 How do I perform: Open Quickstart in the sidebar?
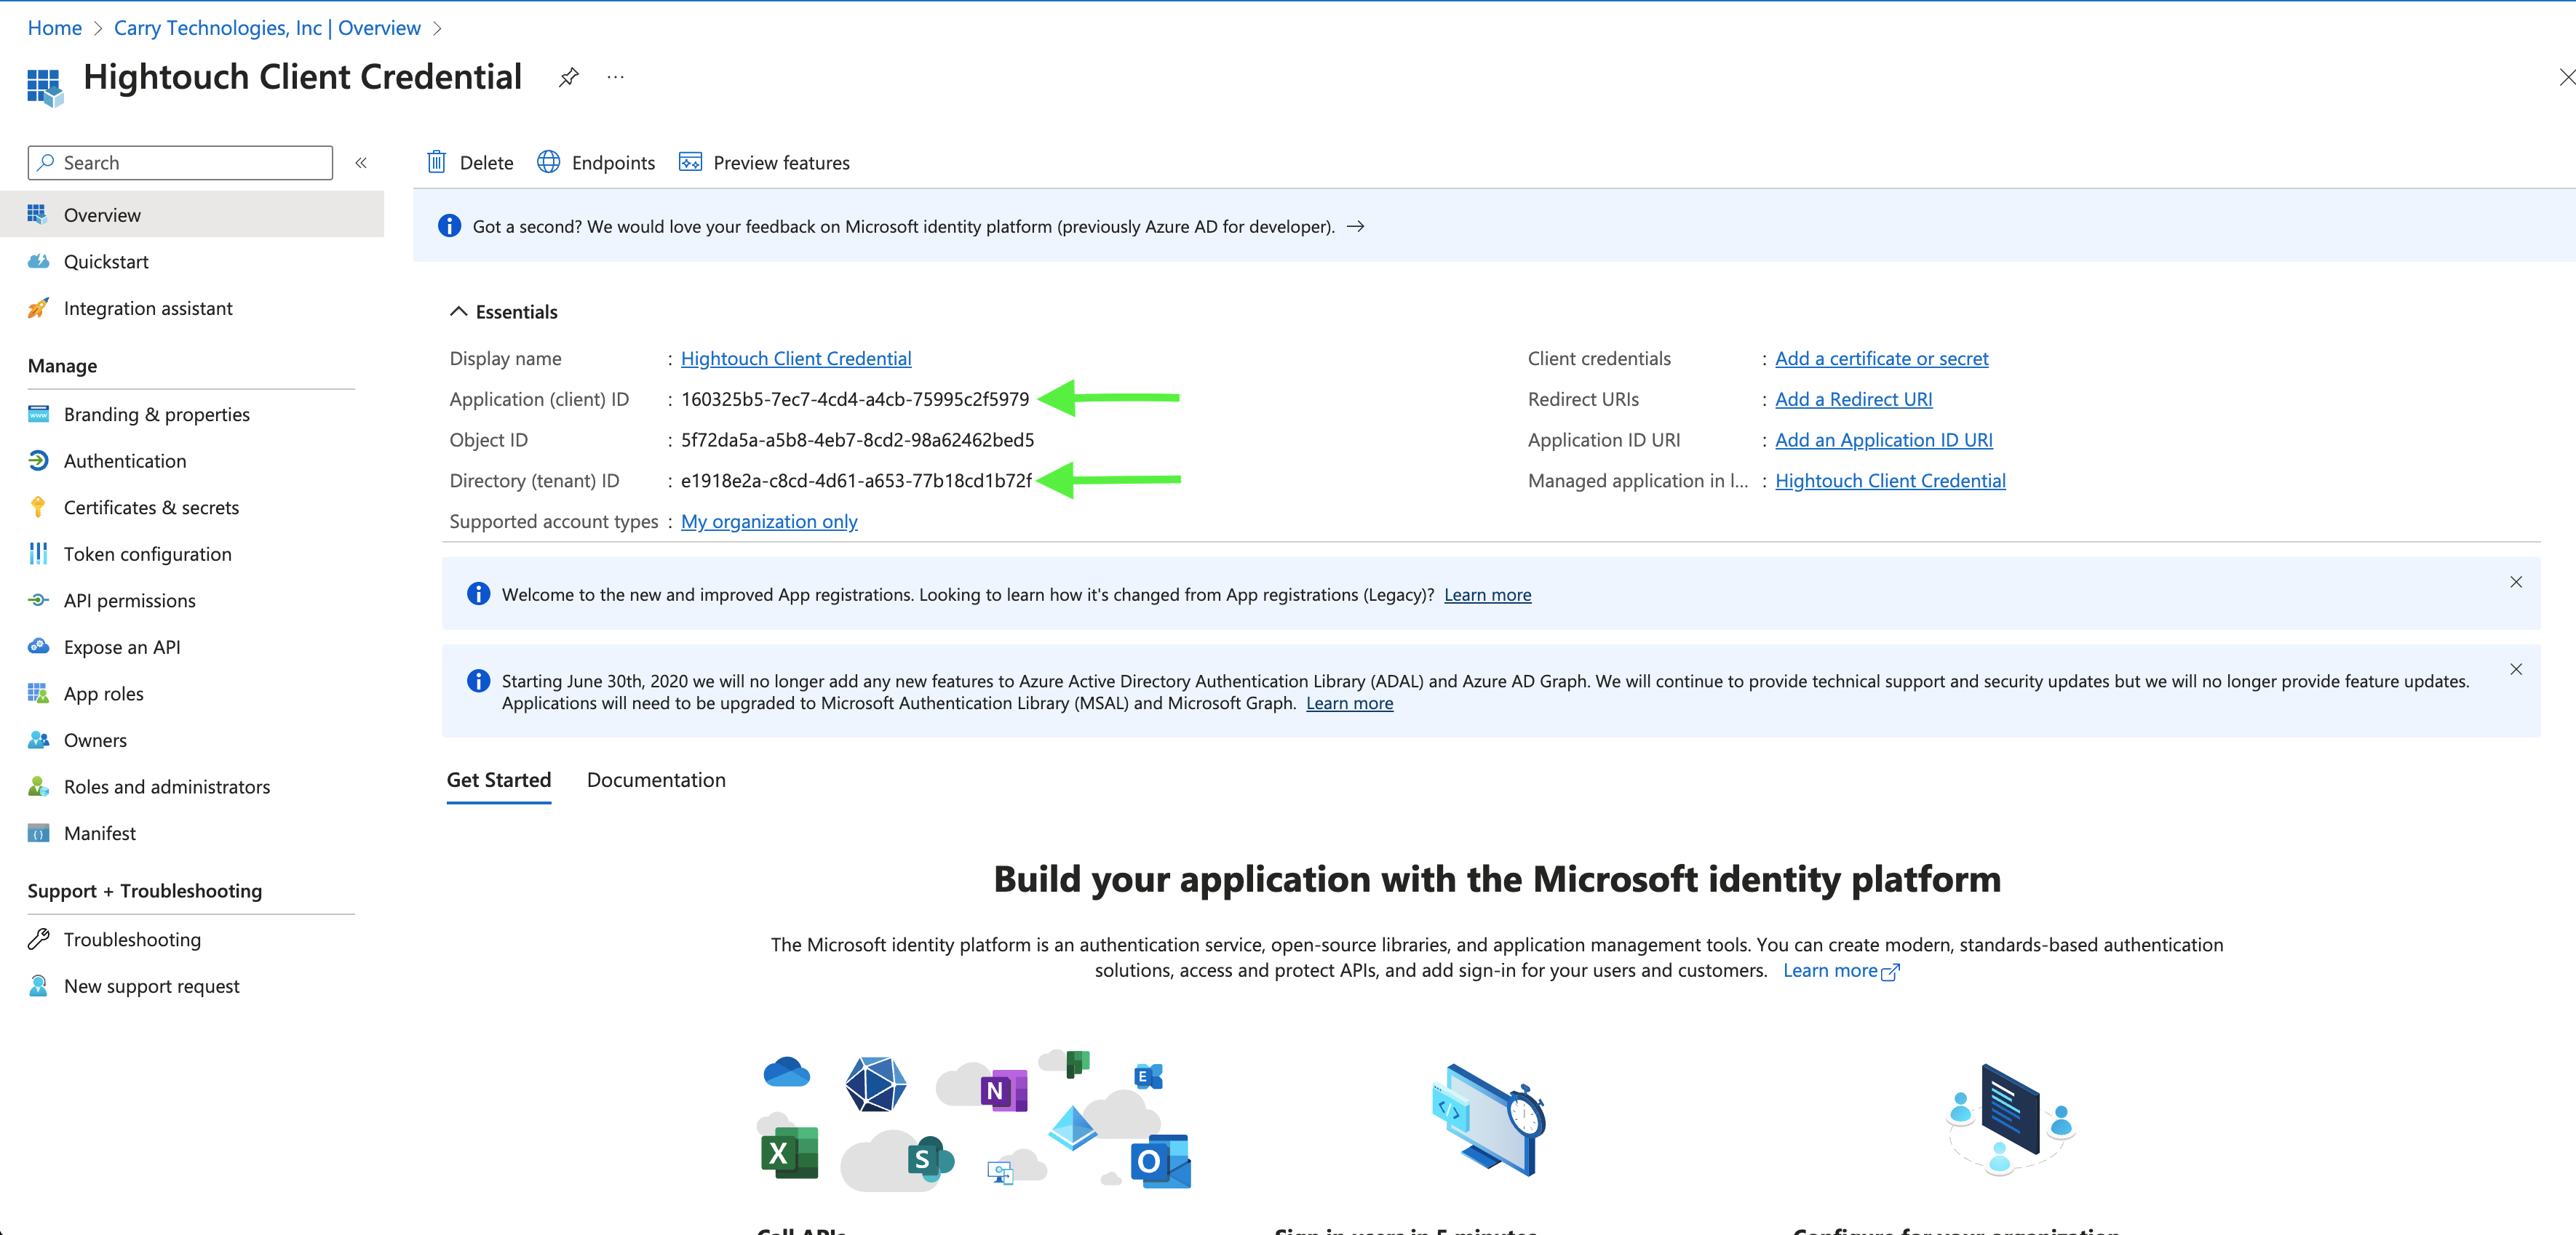click(x=192, y=261)
